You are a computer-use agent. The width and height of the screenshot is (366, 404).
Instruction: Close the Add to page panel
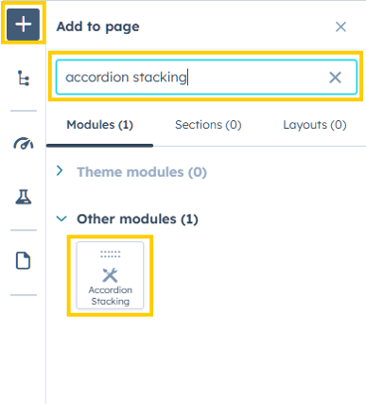point(340,26)
